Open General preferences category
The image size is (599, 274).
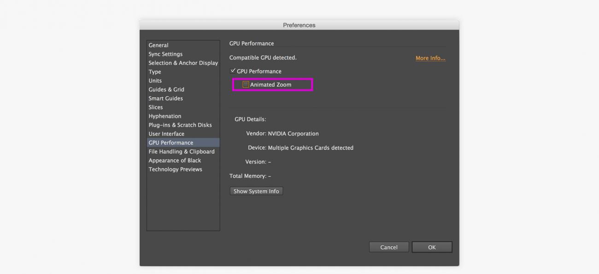coord(183,45)
